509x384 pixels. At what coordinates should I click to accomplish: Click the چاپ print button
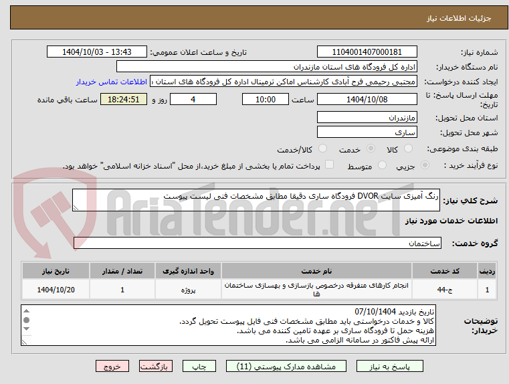point(199,366)
